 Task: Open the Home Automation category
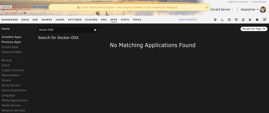point(14,90)
